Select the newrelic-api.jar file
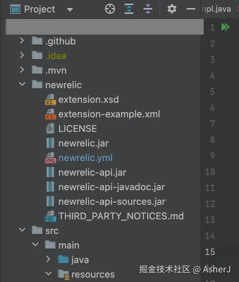This screenshot has height=282, width=239. 92,173
